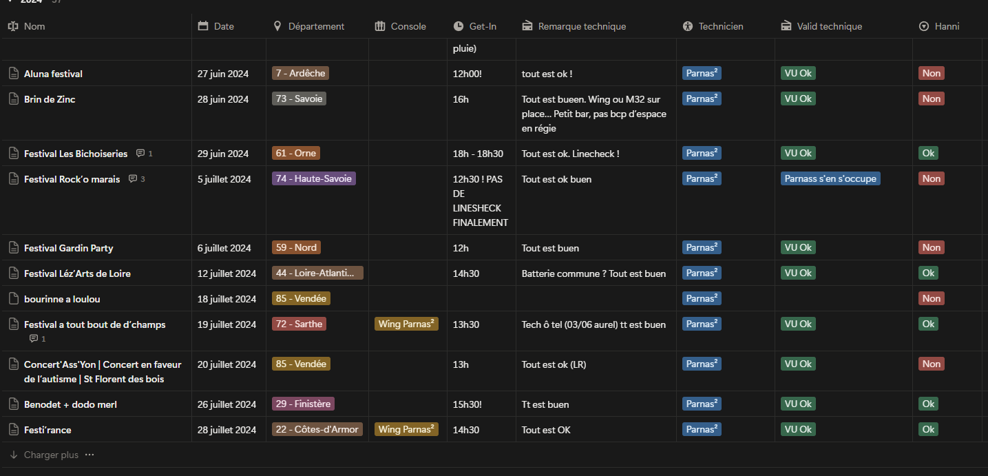Screen dimensions: 988x476
Task: Change Hanni status 'Non' for Aluna festival
Action: coord(931,74)
